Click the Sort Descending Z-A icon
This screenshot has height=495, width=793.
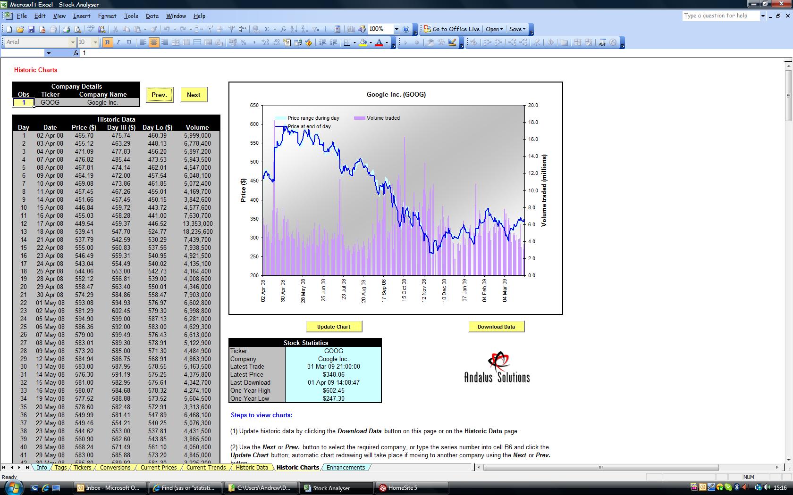pos(304,29)
